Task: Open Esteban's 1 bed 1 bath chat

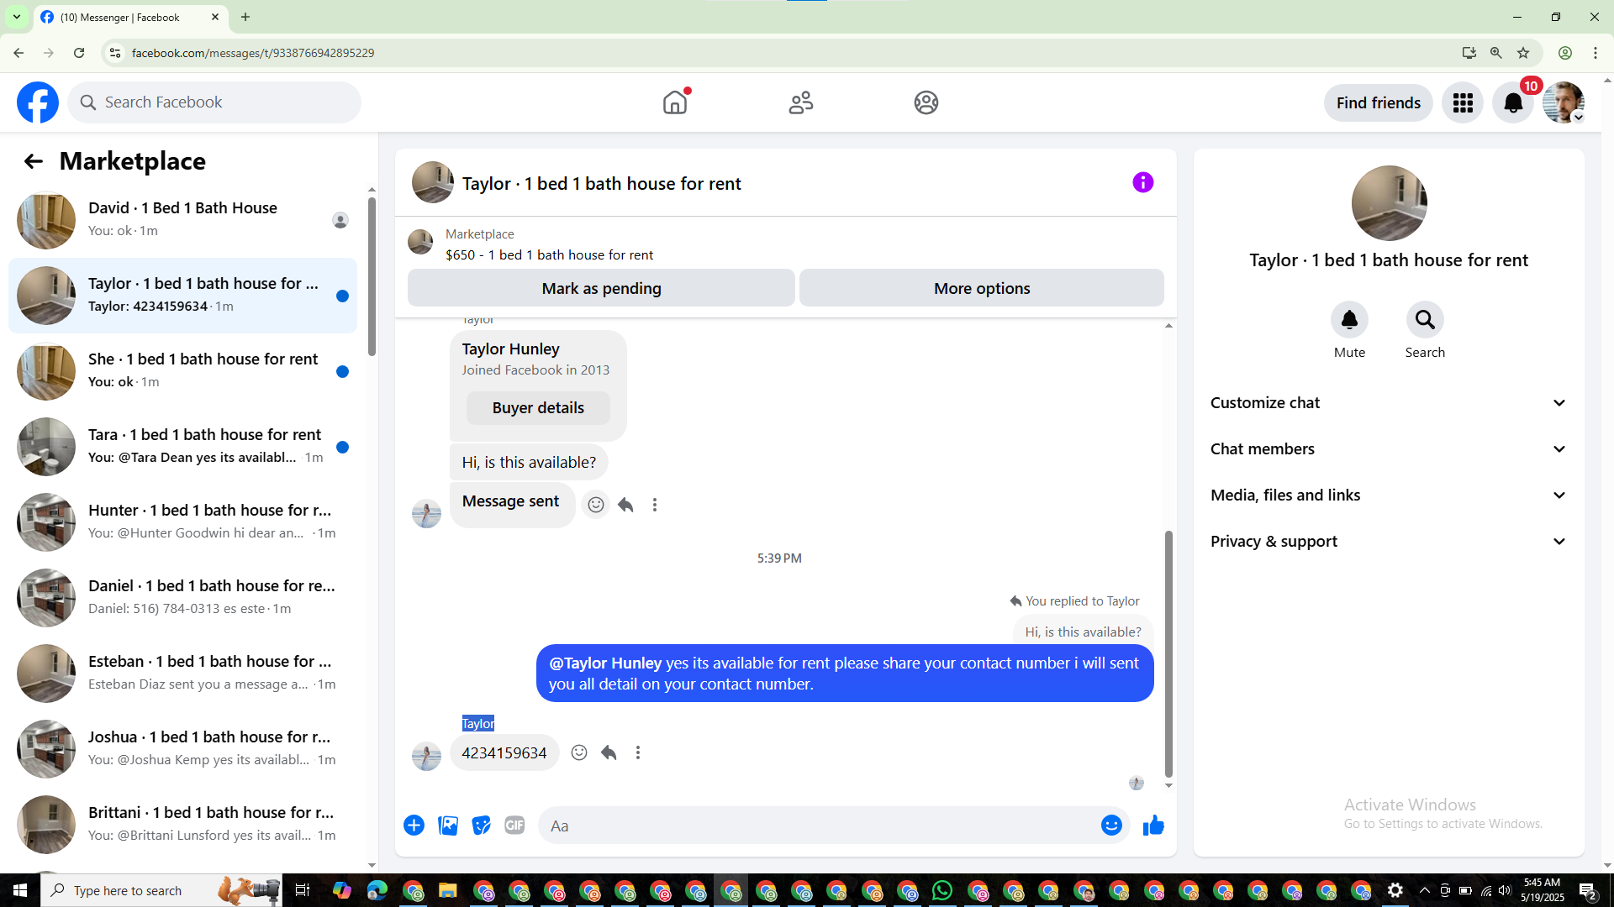Action: 182,674
